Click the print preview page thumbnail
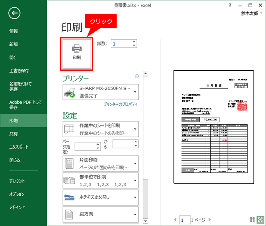The image size is (266, 226). (214, 127)
